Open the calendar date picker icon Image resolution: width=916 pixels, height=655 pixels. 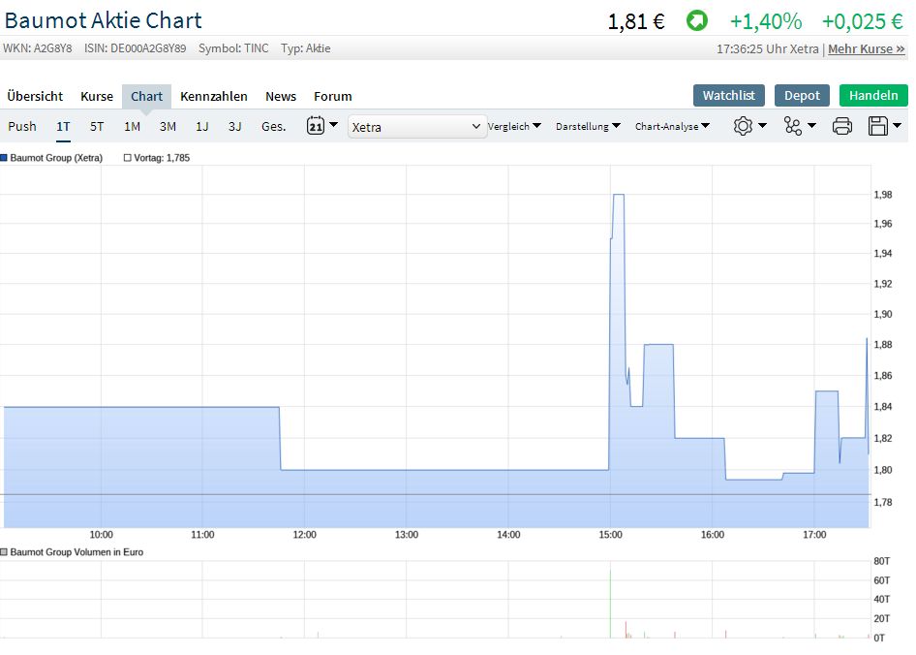[x=316, y=126]
